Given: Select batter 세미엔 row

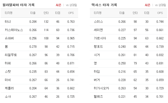Looking at the screenshot, I should (129, 30).
